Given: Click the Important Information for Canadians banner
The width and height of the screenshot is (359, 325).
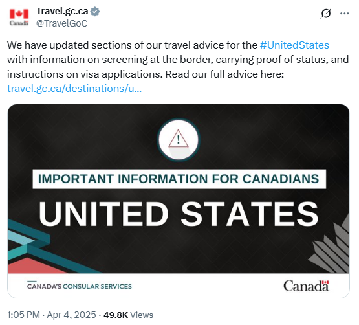Looking at the screenshot, I should click(x=179, y=179).
